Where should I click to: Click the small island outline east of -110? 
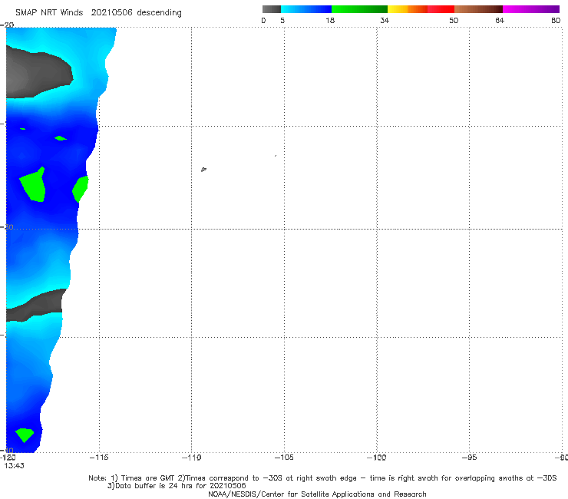[203, 169]
